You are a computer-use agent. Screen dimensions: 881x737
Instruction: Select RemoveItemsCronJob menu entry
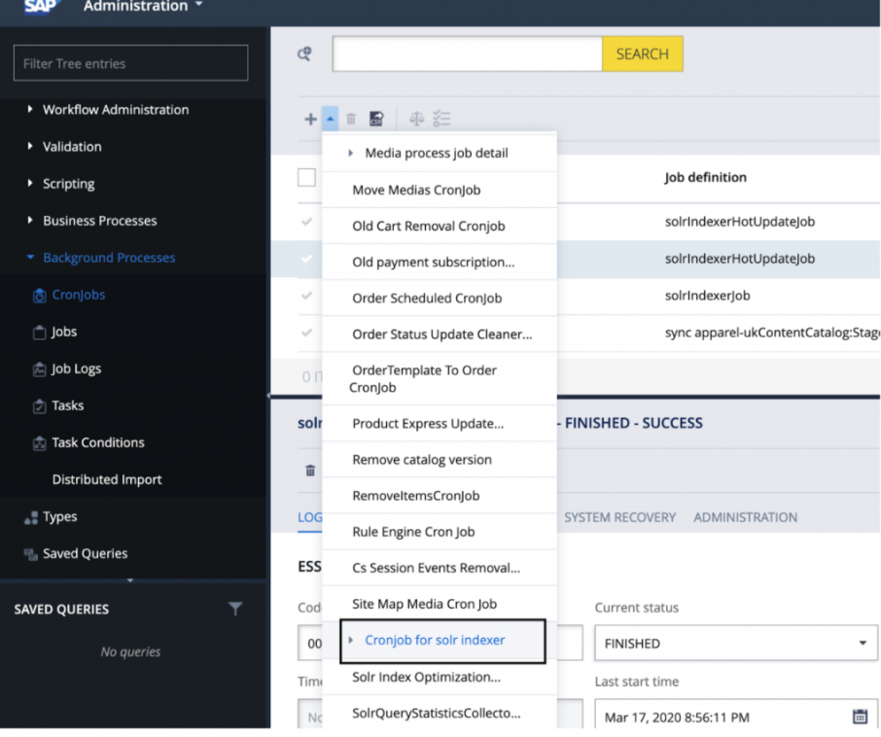[x=440, y=496]
